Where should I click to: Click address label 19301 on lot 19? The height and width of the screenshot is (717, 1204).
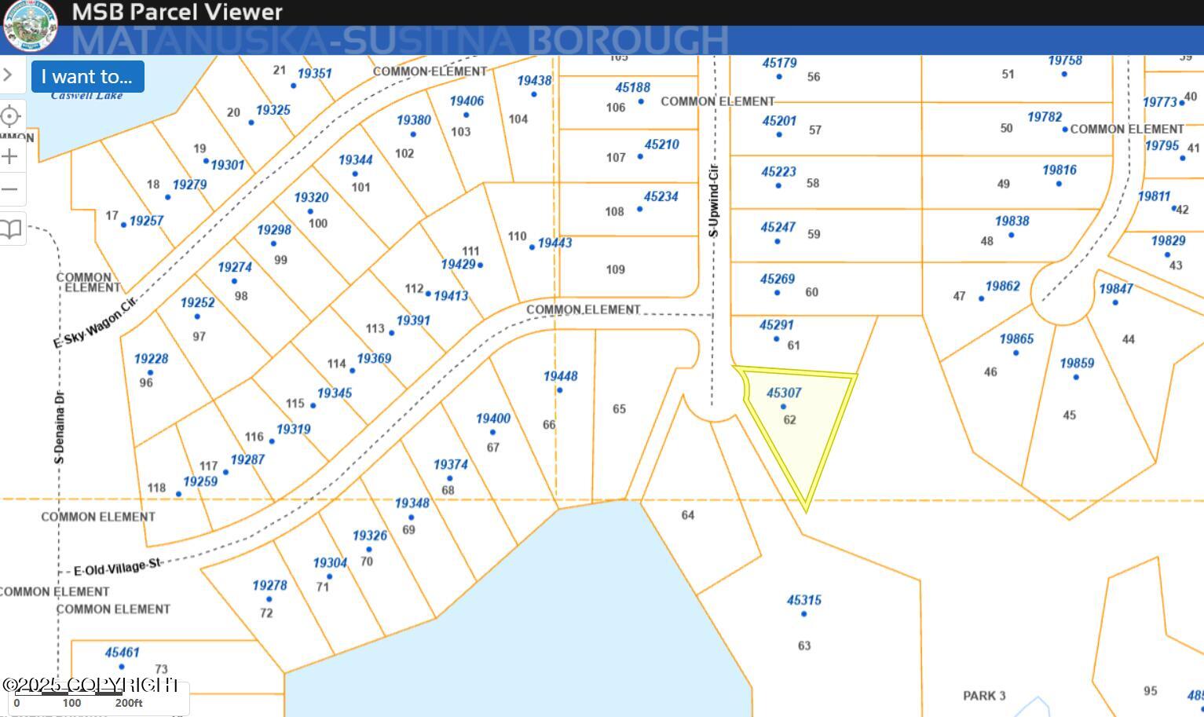(227, 165)
